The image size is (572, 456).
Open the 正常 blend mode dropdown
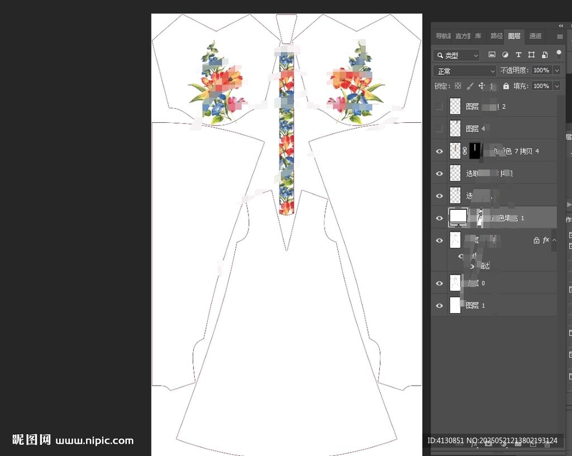click(x=464, y=71)
